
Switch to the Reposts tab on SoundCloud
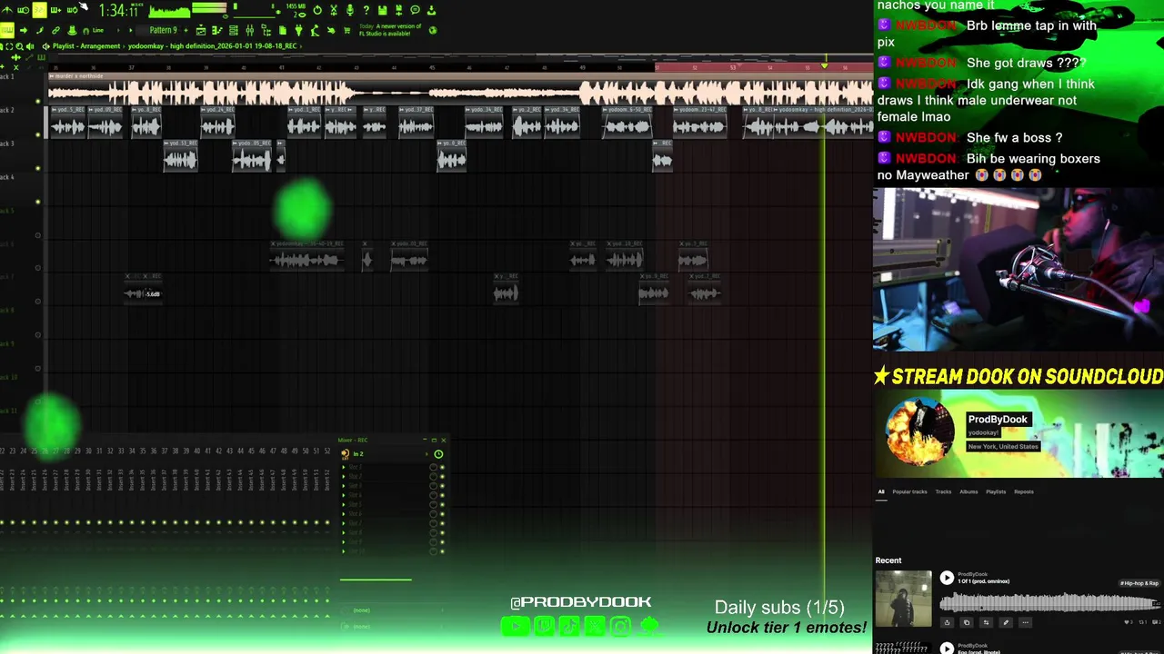click(1024, 491)
